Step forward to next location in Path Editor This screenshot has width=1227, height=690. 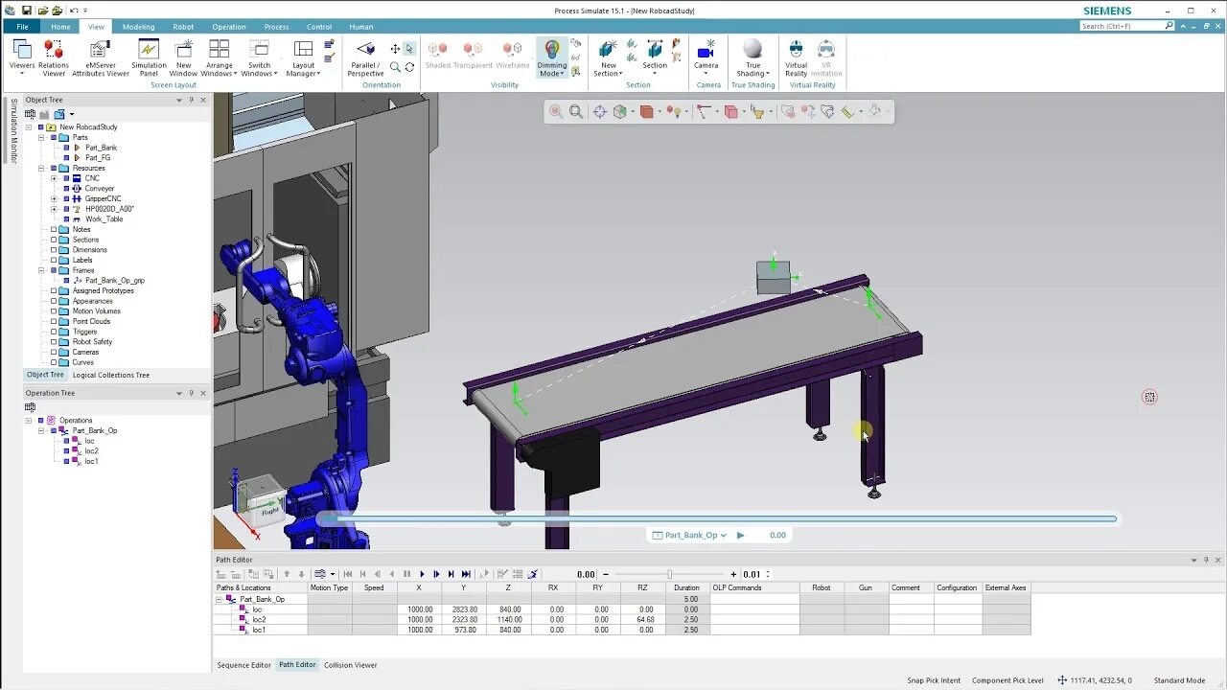click(451, 574)
